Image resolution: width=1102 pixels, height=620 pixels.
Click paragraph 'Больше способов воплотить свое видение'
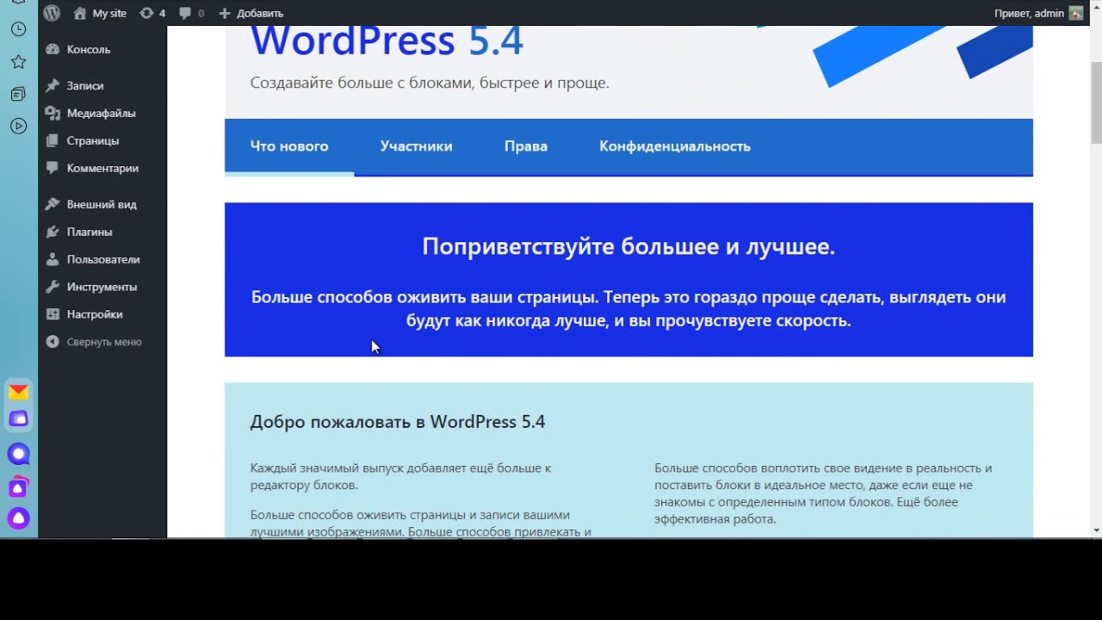click(823, 493)
